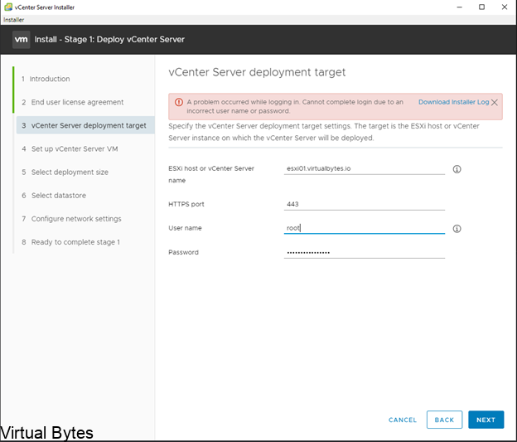Click the CANCEL button
The height and width of the screenshot is (442, 517).
[x=403, y=420]
